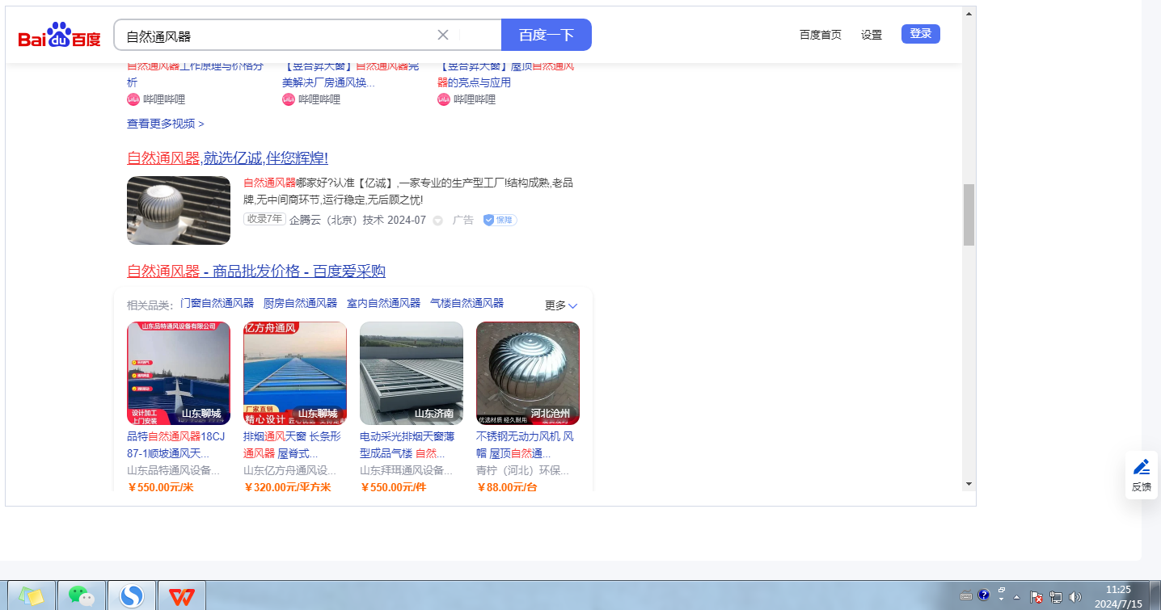Click the 广告 label
The height and width of the screenshot is (610, 1161).
point(463,220)
